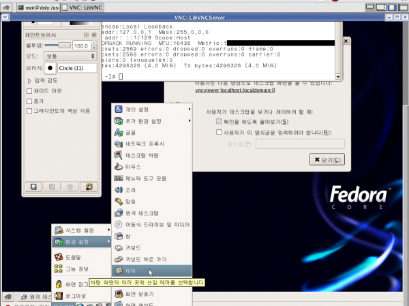Screen dimensions: 409x306
Task: Open the 메뉴와 도구 모음 icon
Action: click(x=119, y=178)
